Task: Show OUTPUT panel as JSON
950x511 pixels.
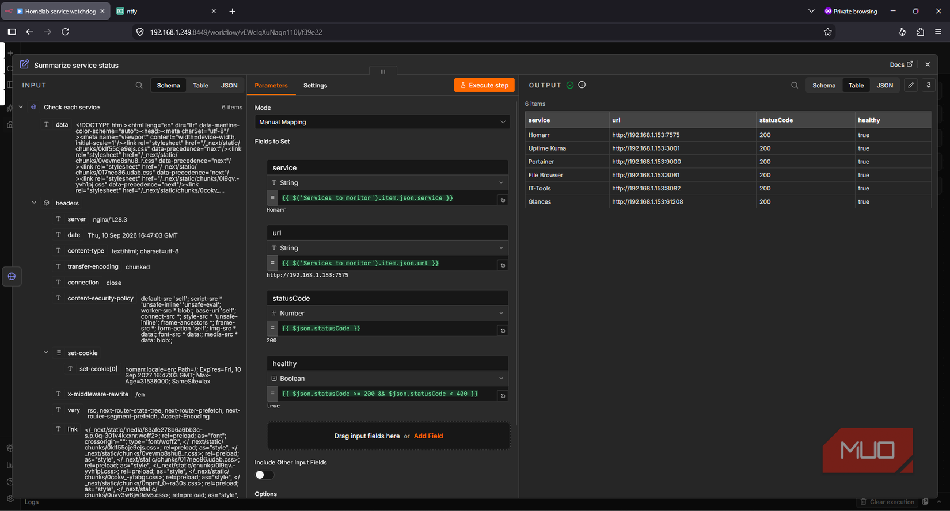Action: (885, 85)
